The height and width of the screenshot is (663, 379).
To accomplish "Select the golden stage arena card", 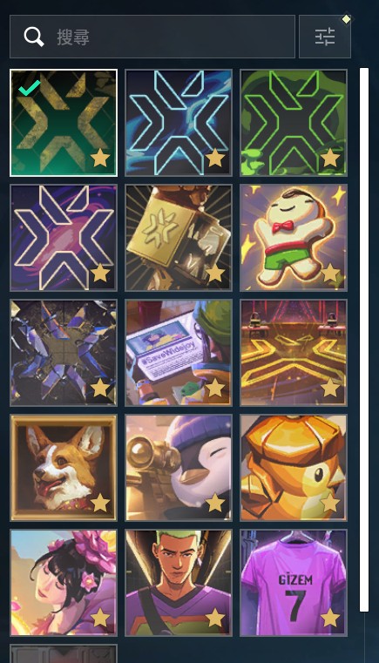I will [x=294, y=353].
